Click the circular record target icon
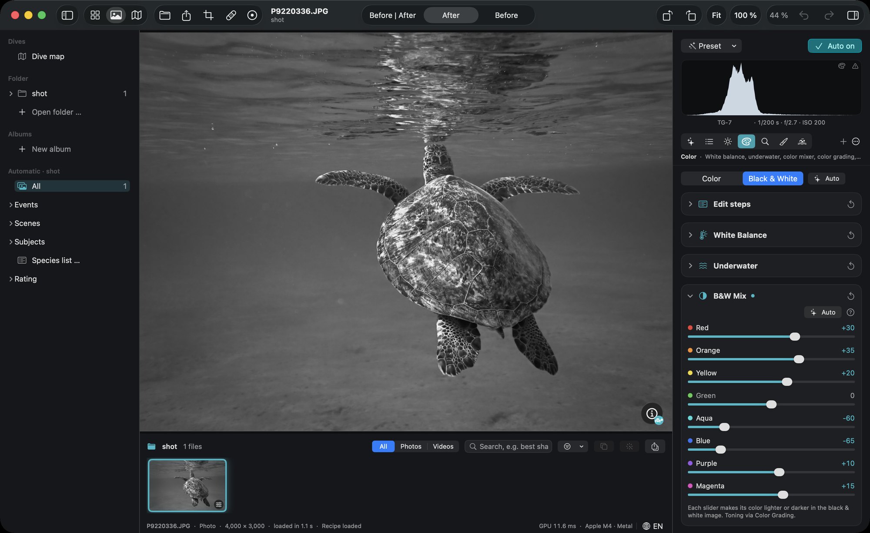Image resolution: width=870 pixels, height=533 pixels. point(252,15)
